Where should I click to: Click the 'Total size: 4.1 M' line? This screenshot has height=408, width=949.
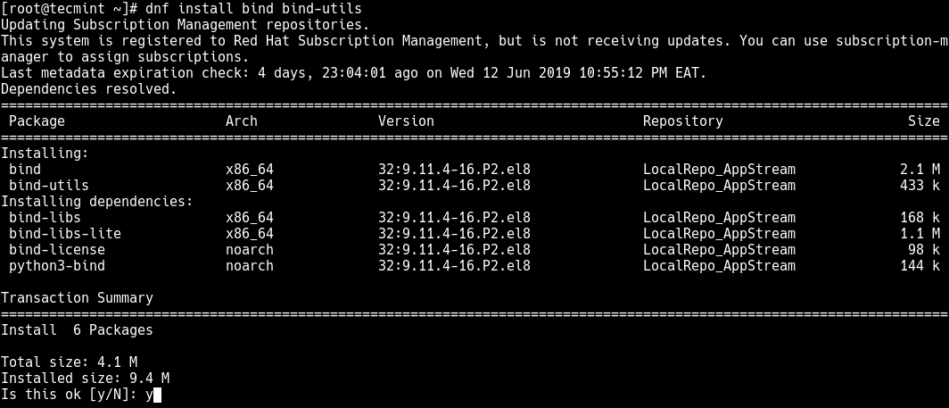click(x=70, y=362)
